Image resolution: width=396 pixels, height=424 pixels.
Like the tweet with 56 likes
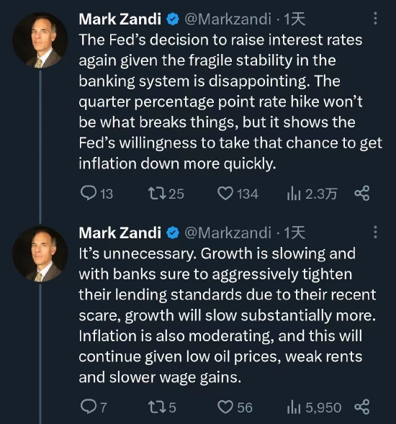coord(235,407)
